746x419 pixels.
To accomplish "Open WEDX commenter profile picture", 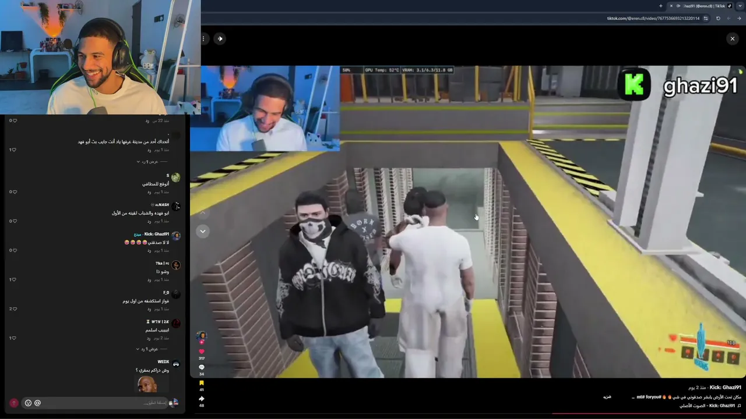I will point(176,364).
